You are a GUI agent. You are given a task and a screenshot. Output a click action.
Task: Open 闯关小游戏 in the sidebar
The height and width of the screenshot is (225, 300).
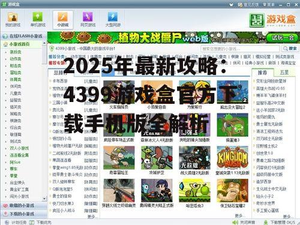click(19, 196)
